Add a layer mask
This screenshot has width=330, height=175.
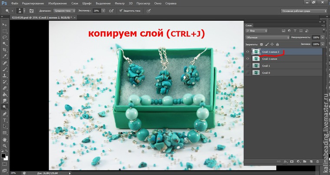[x=292, y=162]
